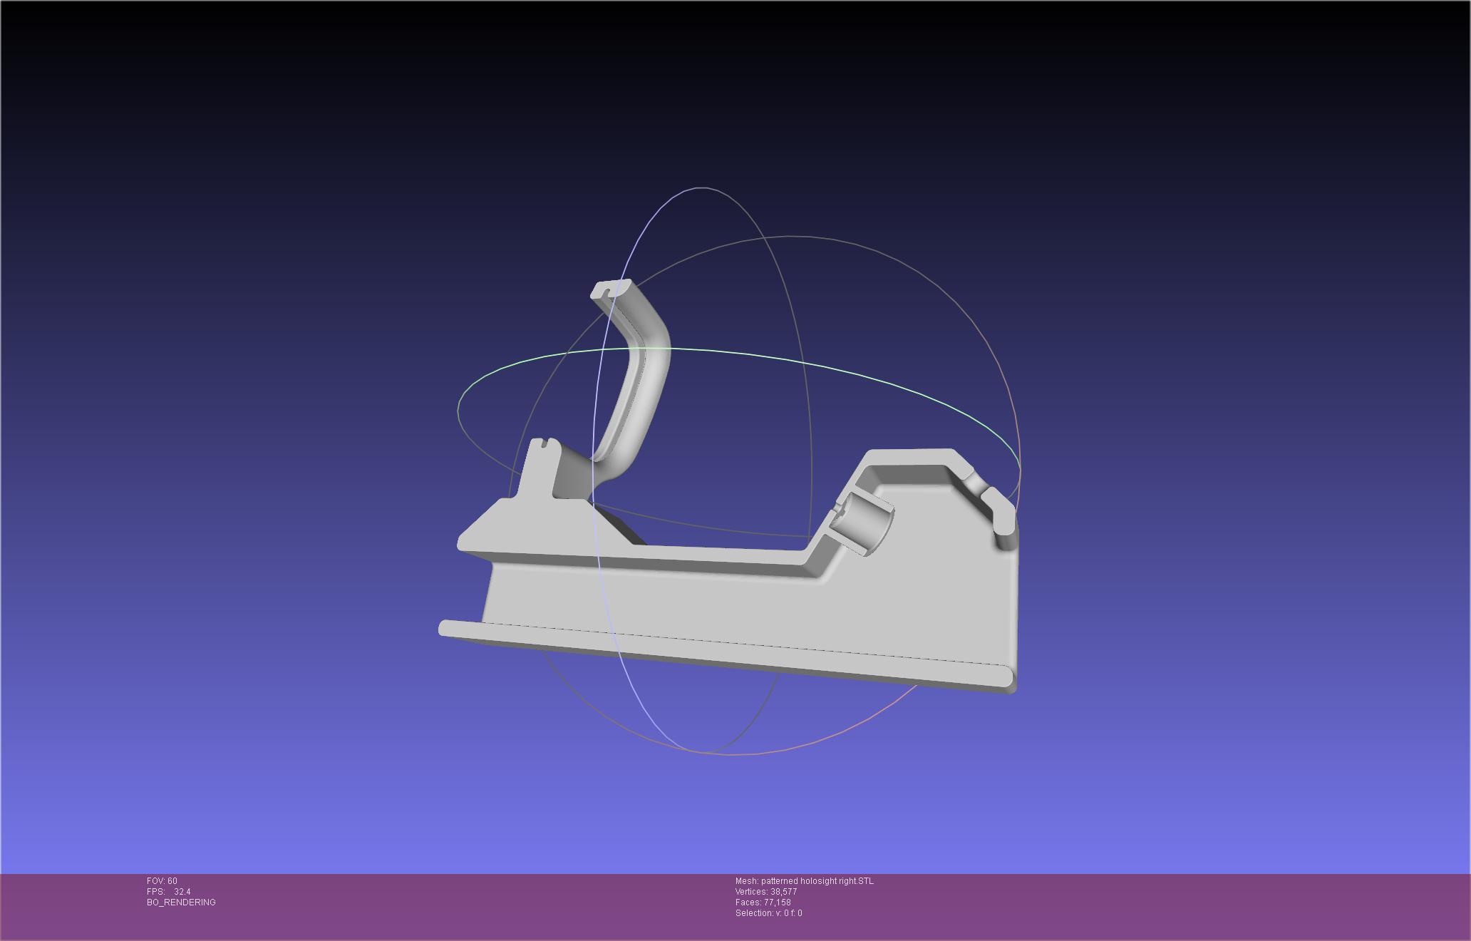The height and width of the screenshot is (941, 1471).
Task: Click the Faces: 77,158 info line
Action: click(x=763, y=903)
